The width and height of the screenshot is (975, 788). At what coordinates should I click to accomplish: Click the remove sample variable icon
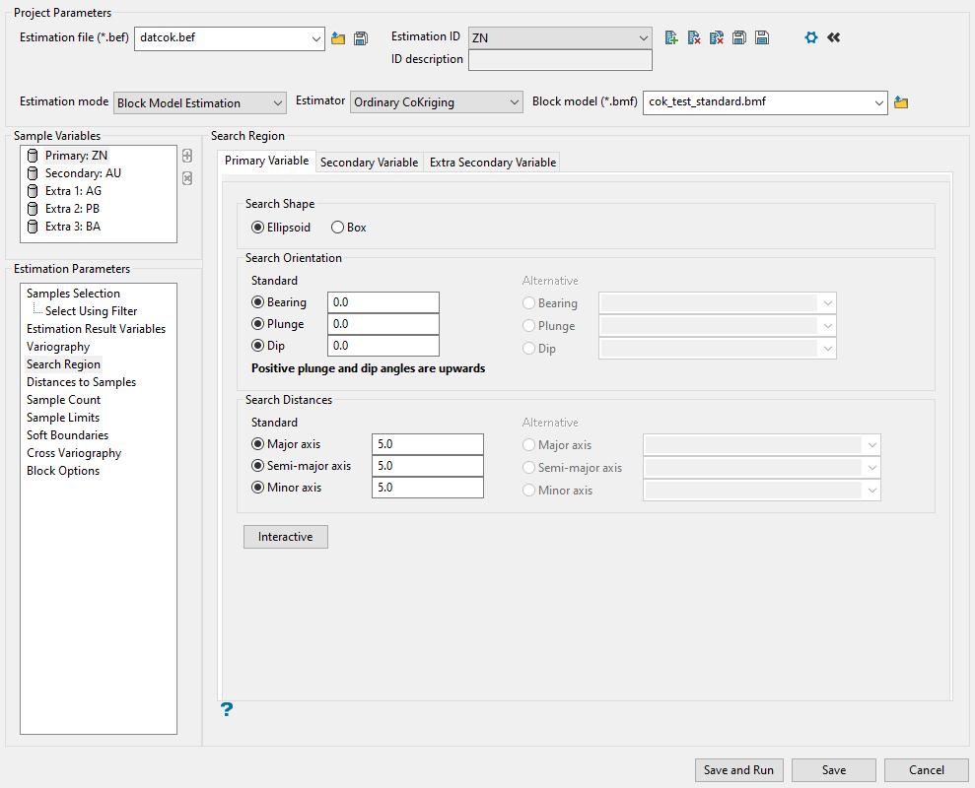[187, 178]
